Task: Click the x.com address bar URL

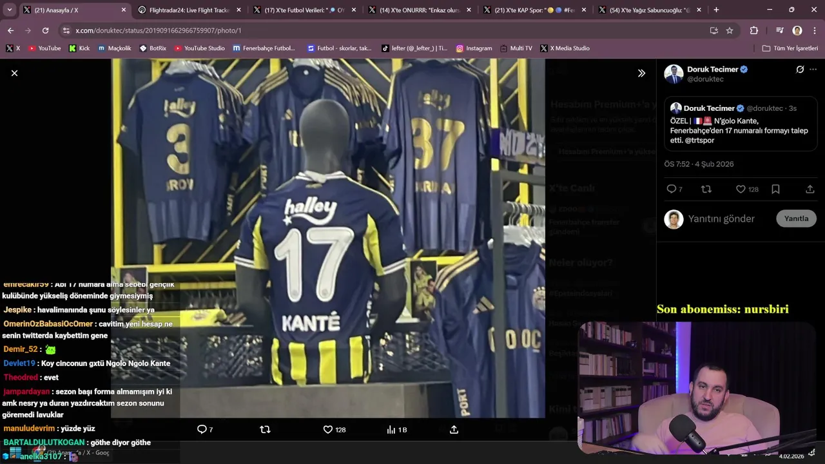Action: tap(159, 30)
